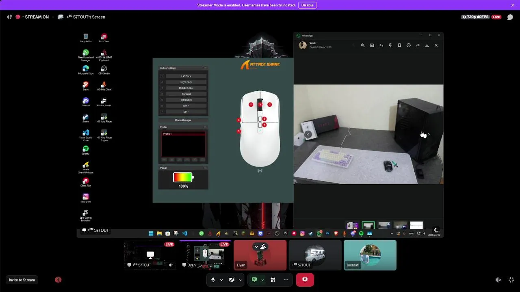Launch Spotify desktop shortcut
520x292 pixels.
86,150
